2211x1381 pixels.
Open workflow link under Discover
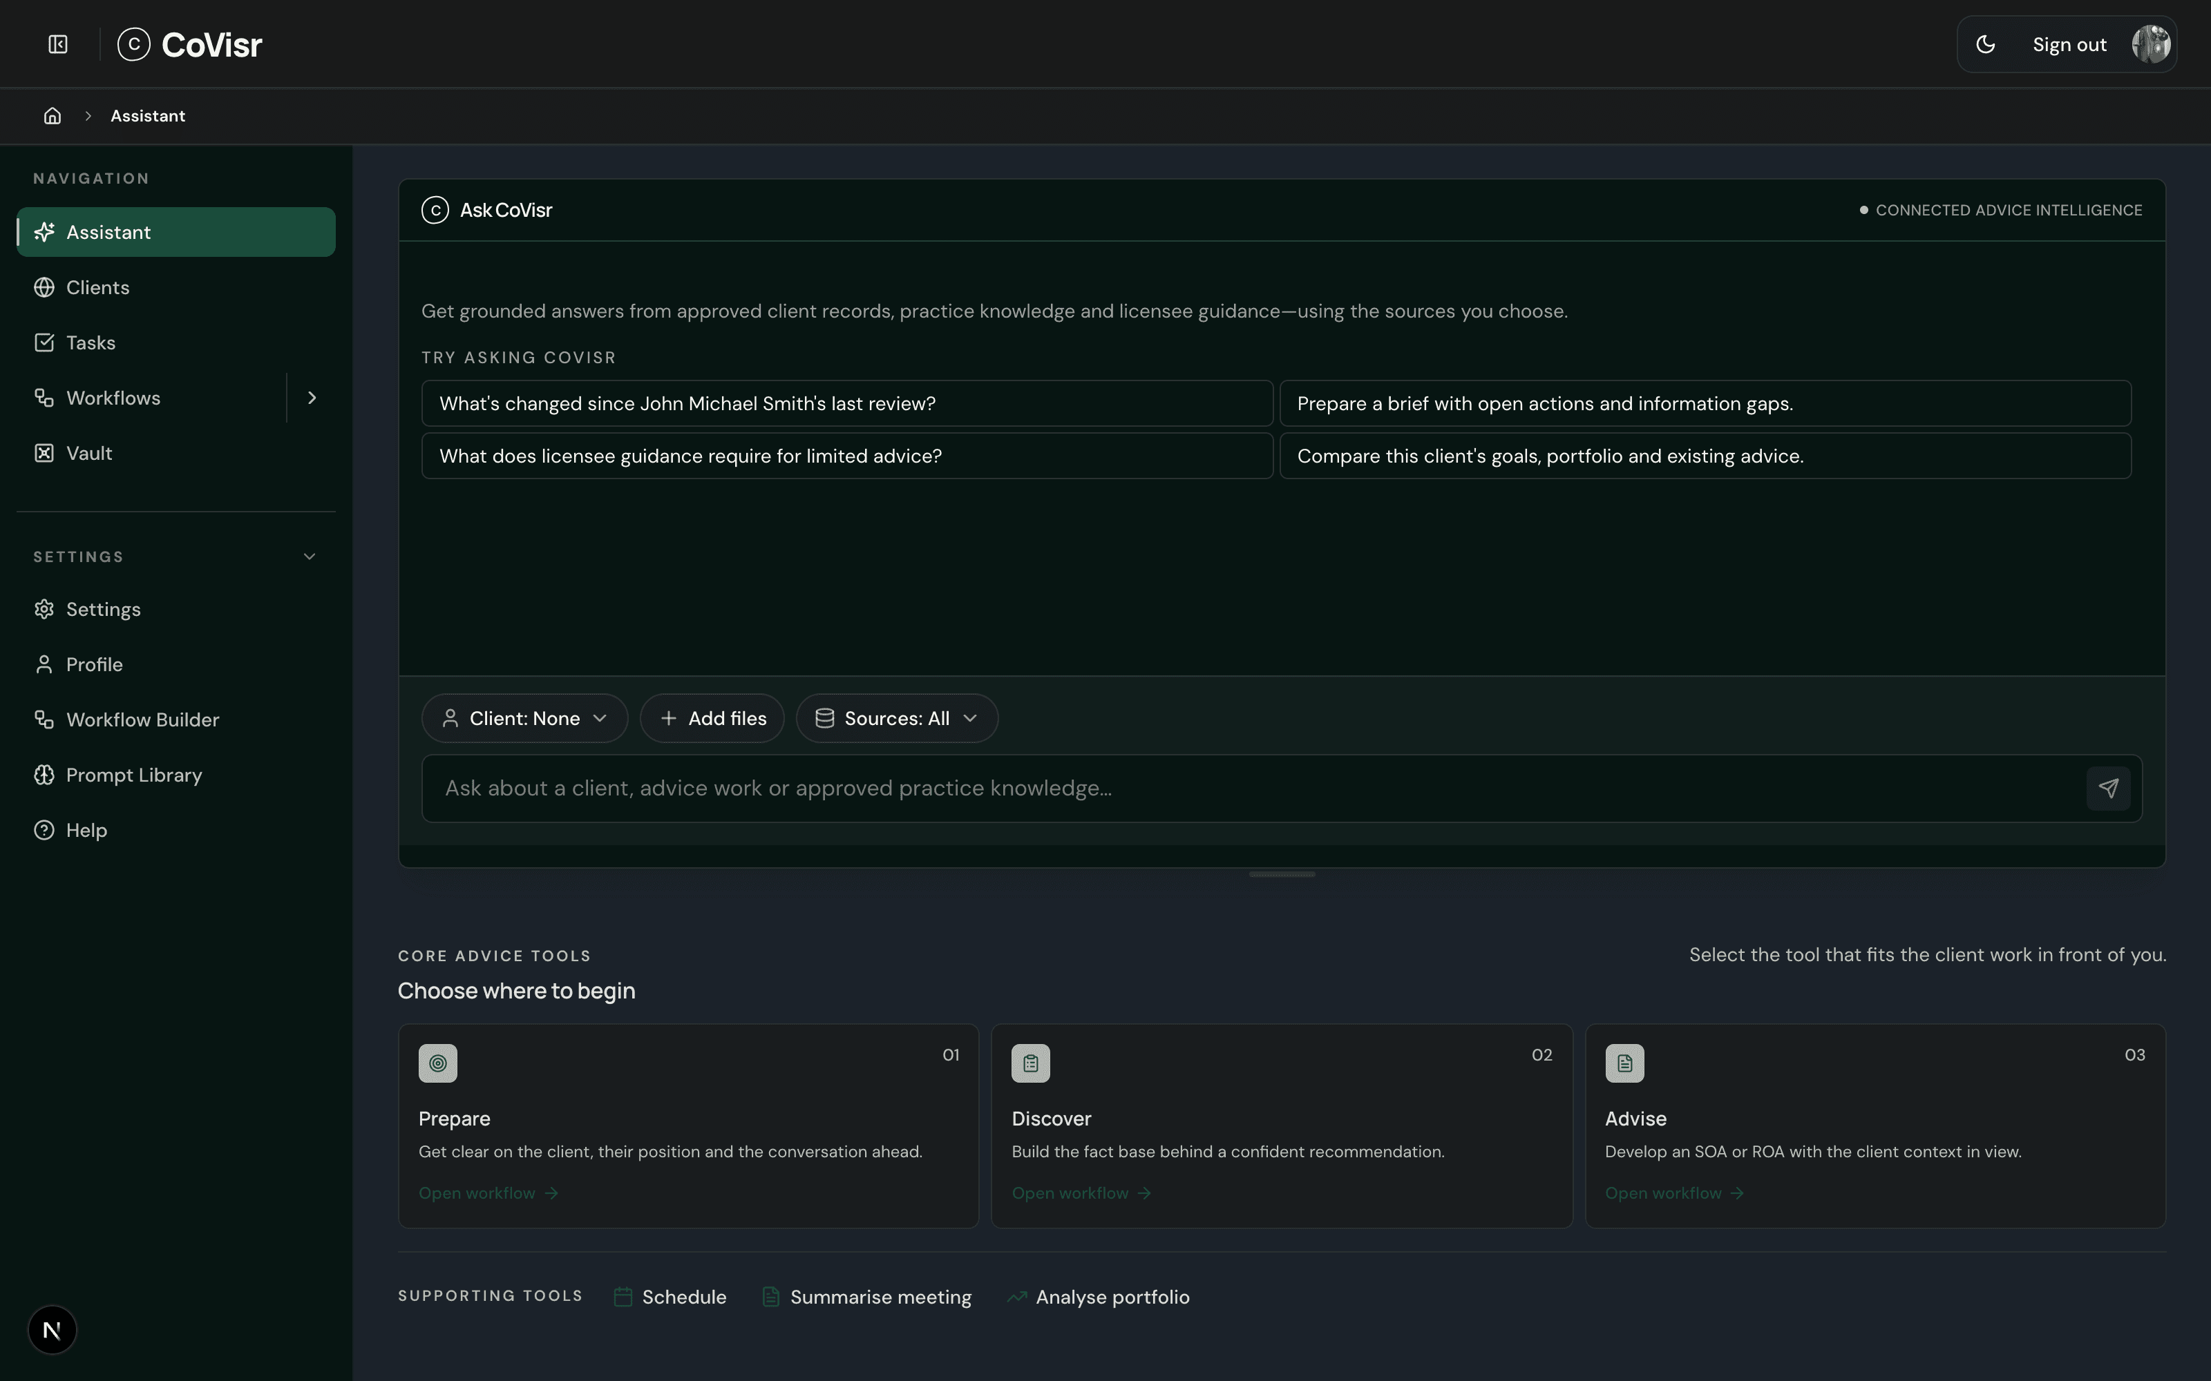click(1081, 1193)
